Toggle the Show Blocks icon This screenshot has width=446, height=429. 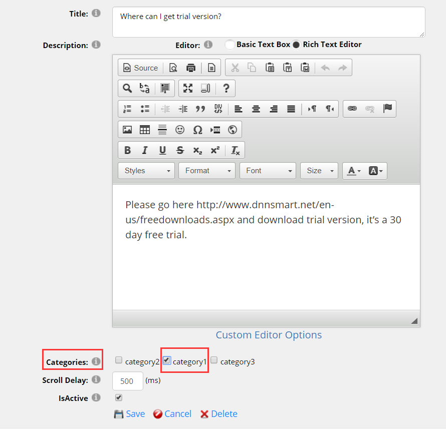[x=205, y=89]
